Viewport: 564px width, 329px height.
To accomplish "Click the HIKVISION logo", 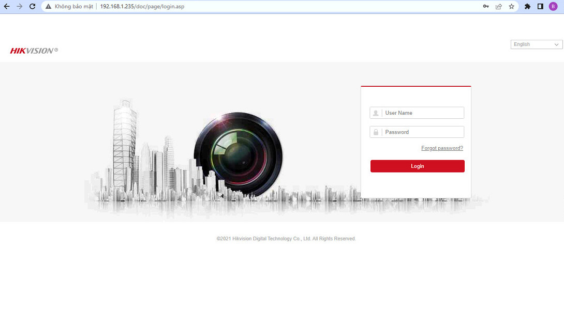I will pos(34,51).
